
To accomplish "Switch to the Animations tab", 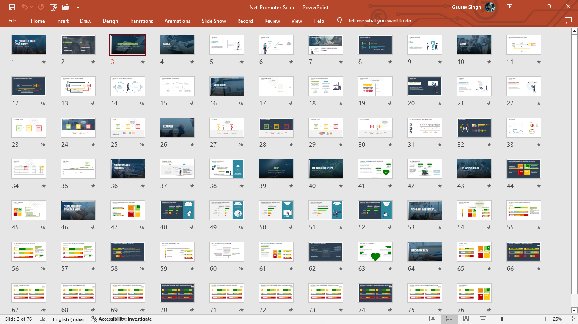I will click(x=177, y=21).
